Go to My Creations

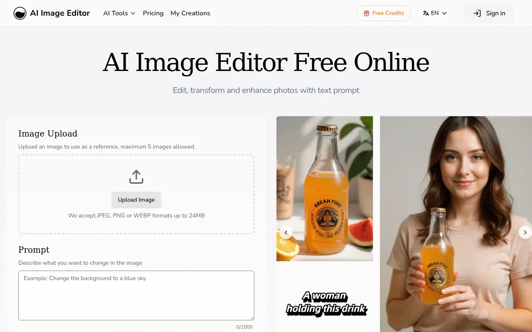point(190,13)
